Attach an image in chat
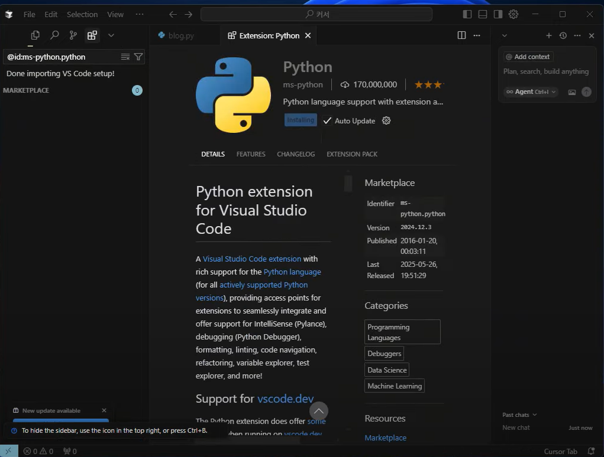The image size is (604, 457). (x=572, y=92)
